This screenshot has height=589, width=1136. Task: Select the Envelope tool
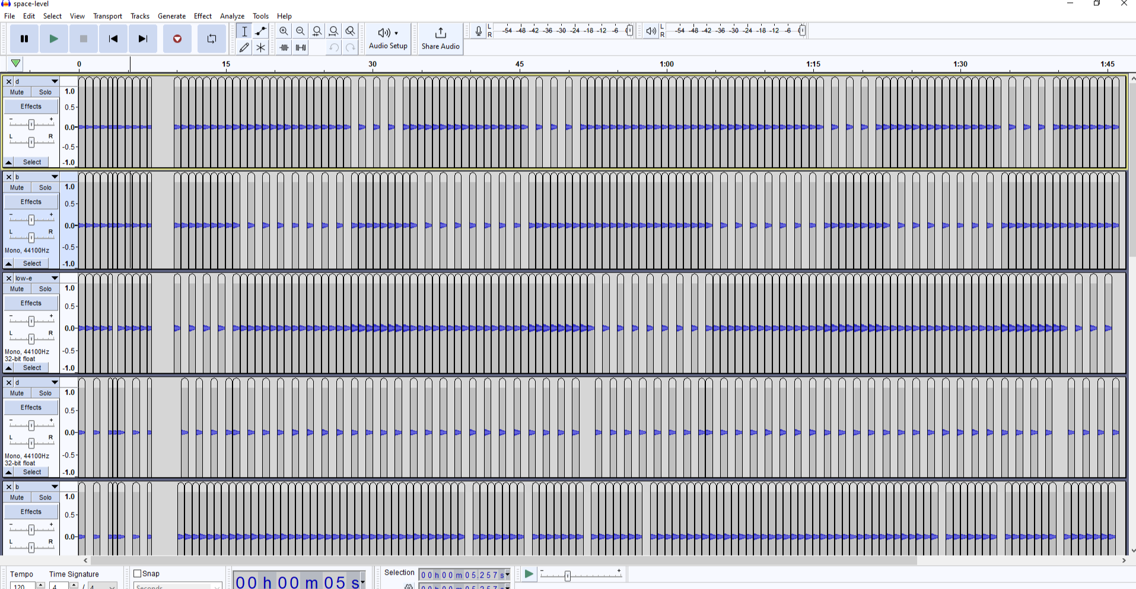point(260,31)
